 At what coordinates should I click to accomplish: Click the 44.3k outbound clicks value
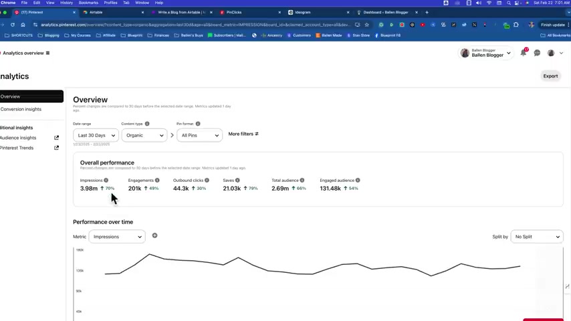[181, 189]
